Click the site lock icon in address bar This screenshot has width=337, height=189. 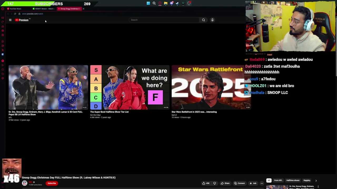[19, 14]
